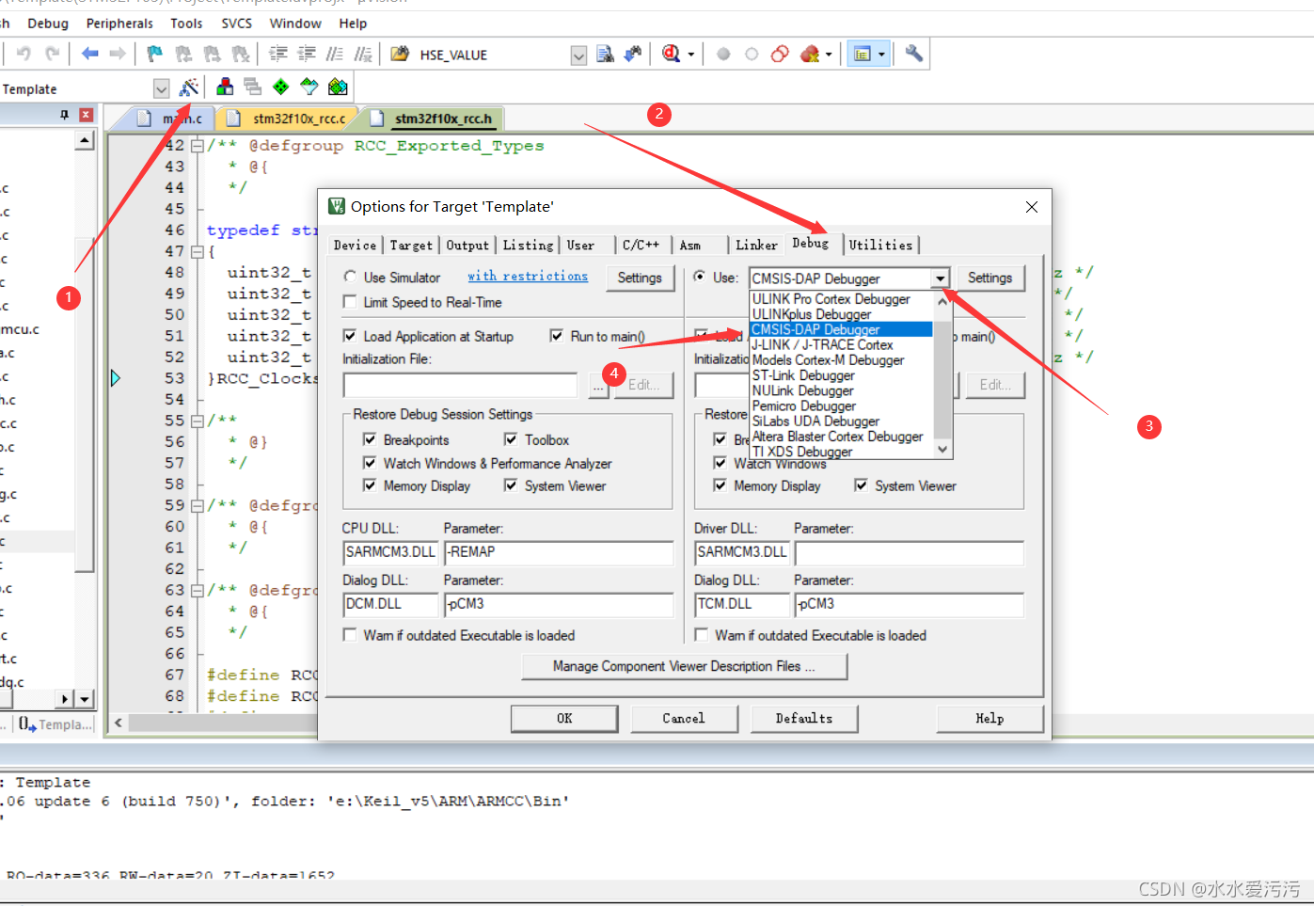Comment selection toolbar icon
This screenshot has height=906, width=1314.
[x=334, y=54]
